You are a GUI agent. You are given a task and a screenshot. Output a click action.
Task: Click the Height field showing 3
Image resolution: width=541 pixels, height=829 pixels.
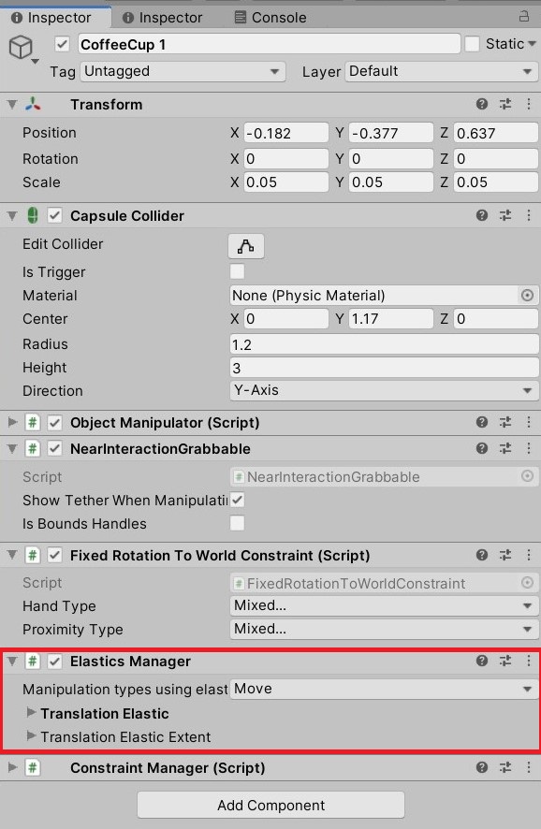click(385, 368)
